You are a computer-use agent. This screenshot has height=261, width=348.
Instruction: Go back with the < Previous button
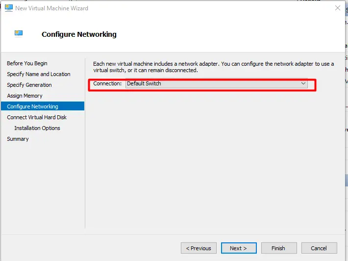coord(199,248)
